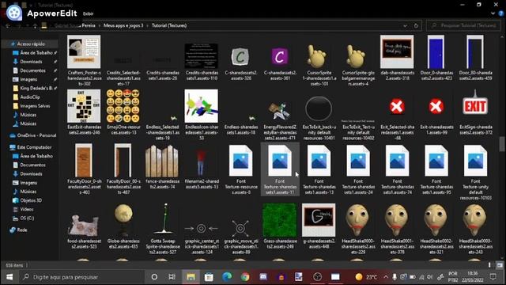Switch to large icons view in status bar
Image resolution: width=506 pixels, height=285 pixels.
[500, 265]
